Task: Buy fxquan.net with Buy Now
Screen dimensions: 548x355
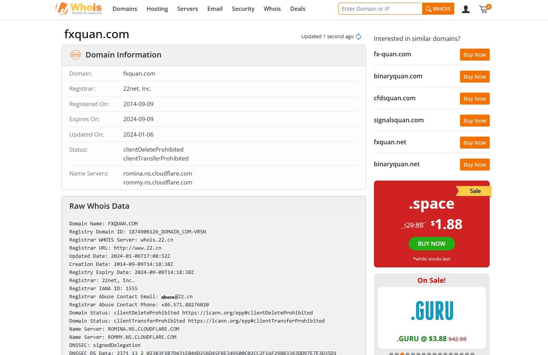Action: 475,143
